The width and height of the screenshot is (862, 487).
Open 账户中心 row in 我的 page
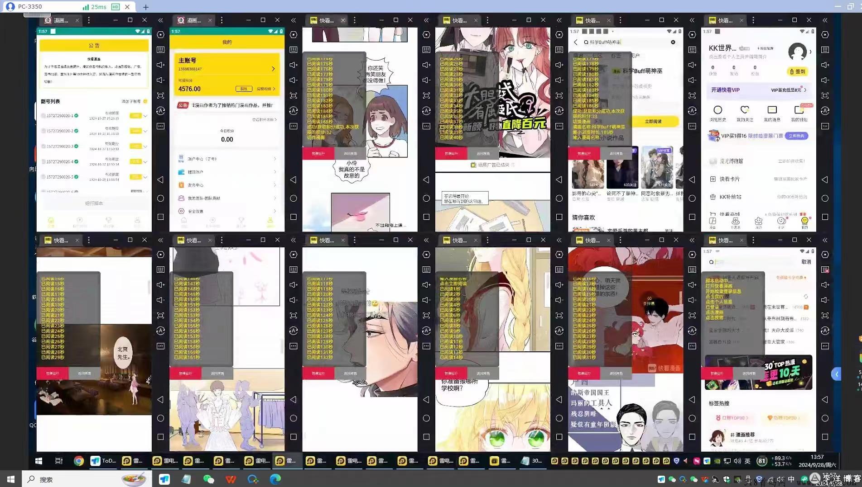tap(227, 159)
